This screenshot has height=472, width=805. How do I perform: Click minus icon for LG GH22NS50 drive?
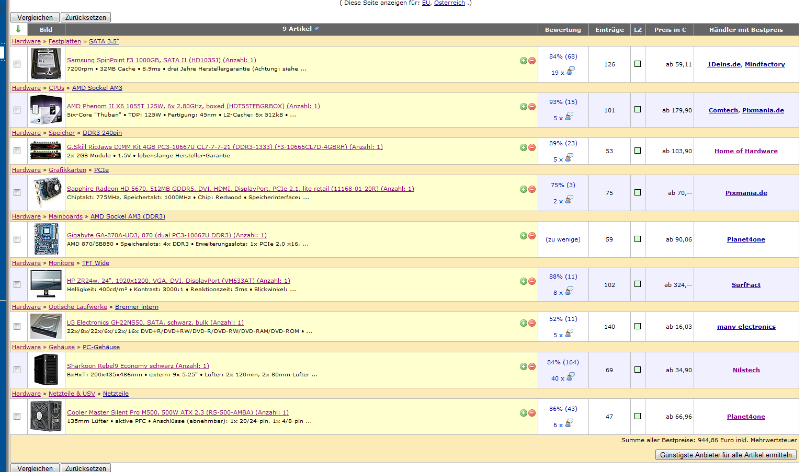pos(532,323)
